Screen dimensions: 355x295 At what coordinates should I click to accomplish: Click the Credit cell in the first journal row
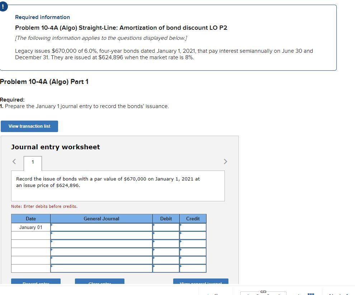[193, 227]
